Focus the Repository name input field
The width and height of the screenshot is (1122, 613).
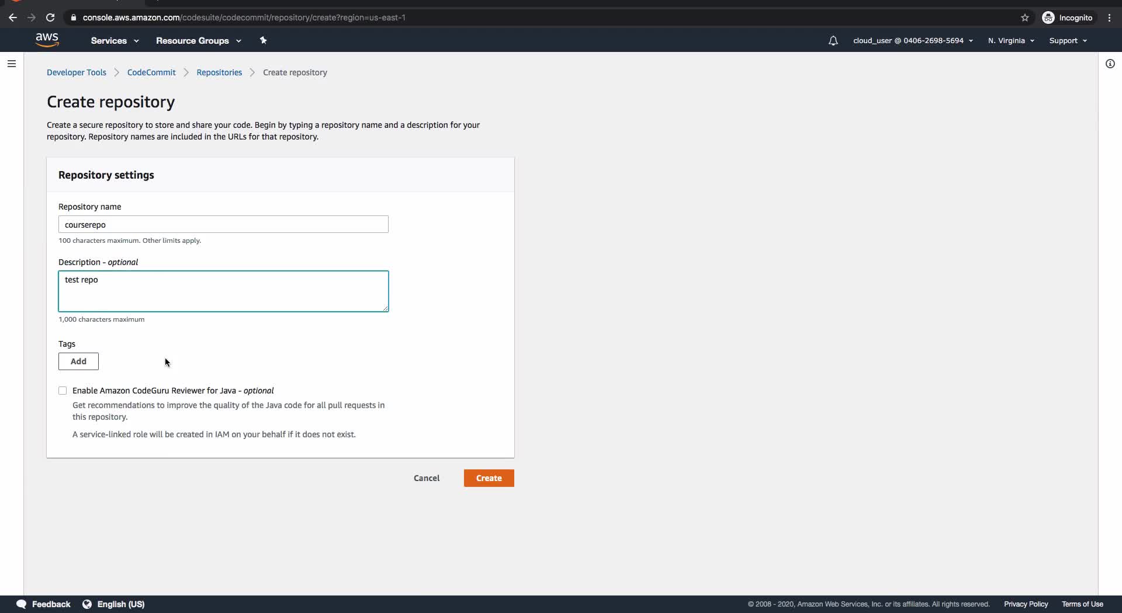tap(223, 224)
